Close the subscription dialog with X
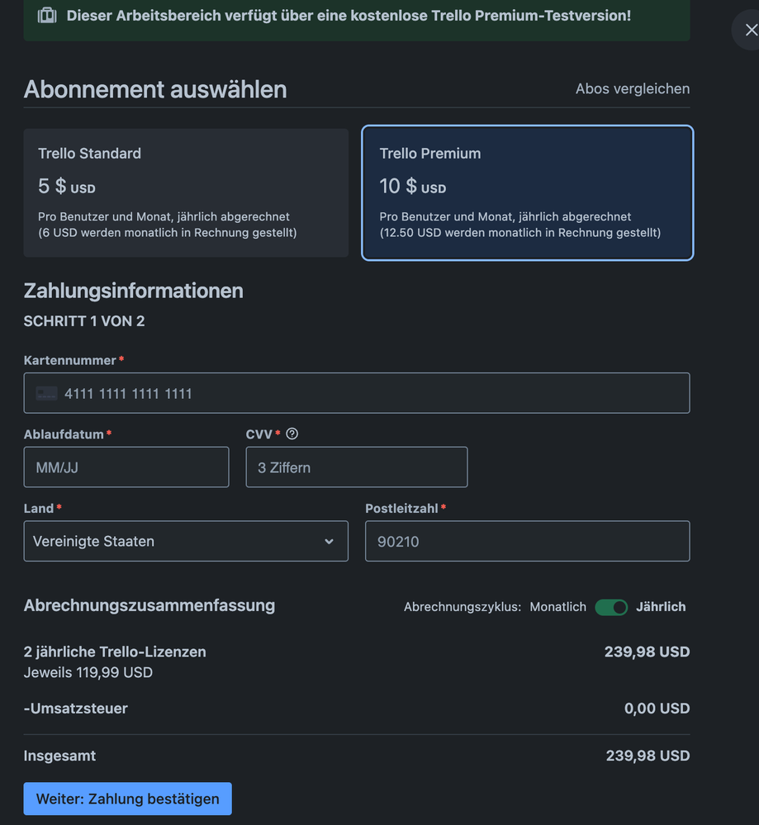This screenshot has height=825, width=759. (x=751, y=30)
